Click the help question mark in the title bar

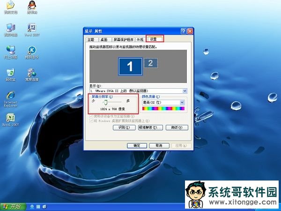(183, 30)
